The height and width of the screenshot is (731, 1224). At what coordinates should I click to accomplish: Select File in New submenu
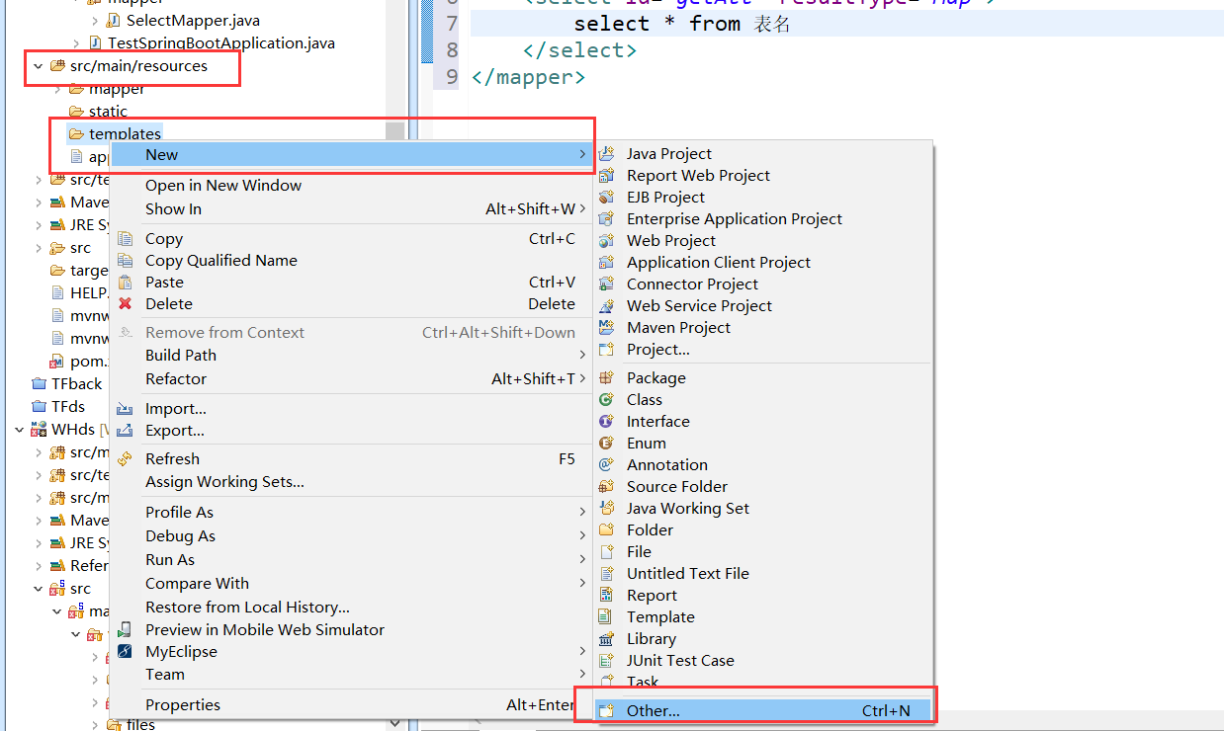click(x=639, y=551)
